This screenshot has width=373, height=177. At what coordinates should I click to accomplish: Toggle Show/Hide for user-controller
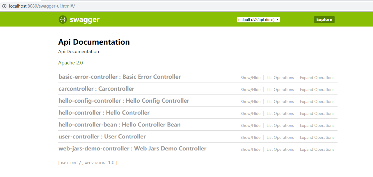(251, 138)
